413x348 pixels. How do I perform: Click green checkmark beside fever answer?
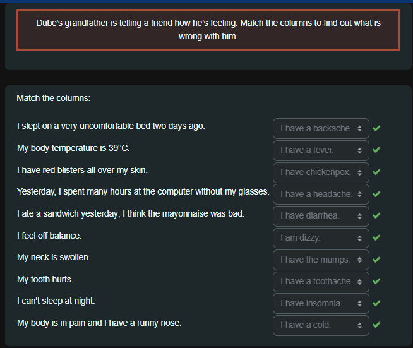[376, 150]
